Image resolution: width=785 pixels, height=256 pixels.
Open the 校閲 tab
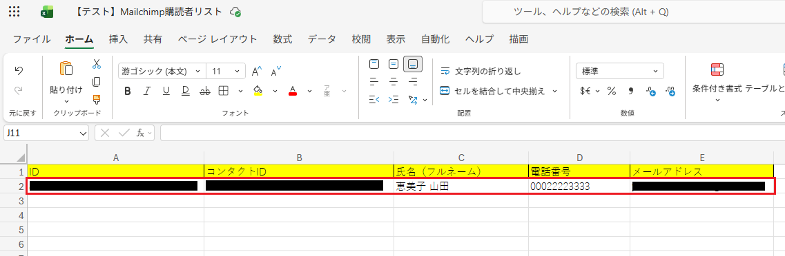click(361, 39)
